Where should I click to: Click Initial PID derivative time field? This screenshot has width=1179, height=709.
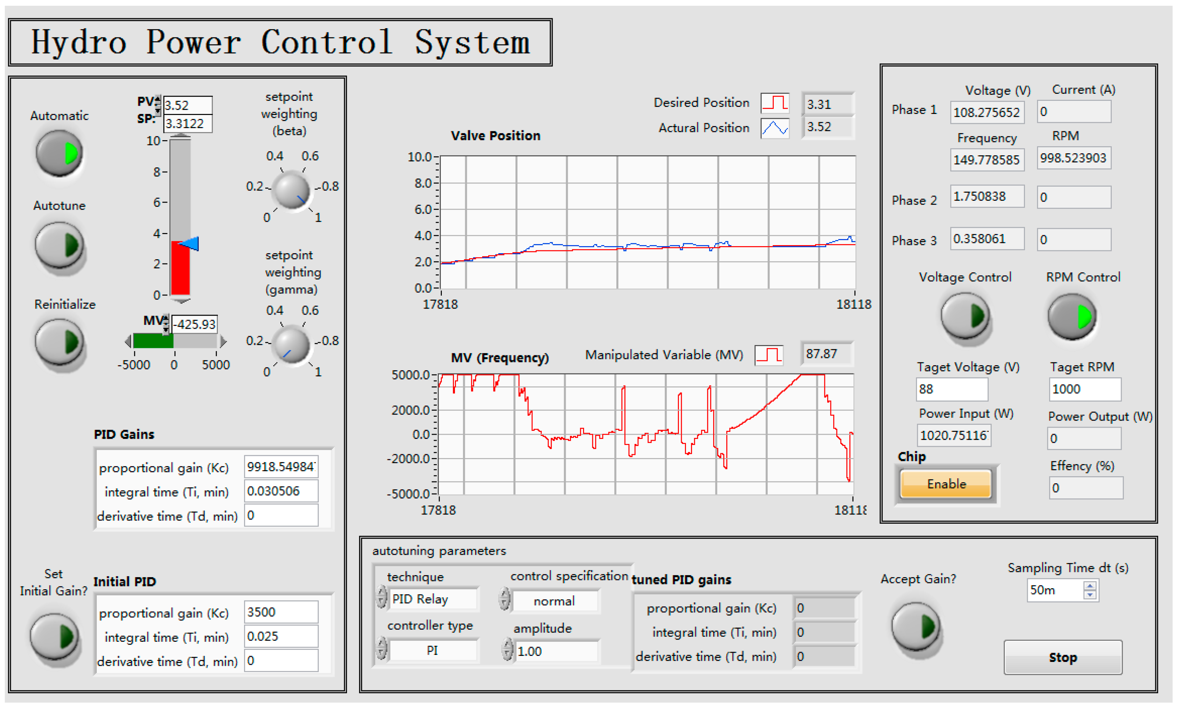[281, 661]
